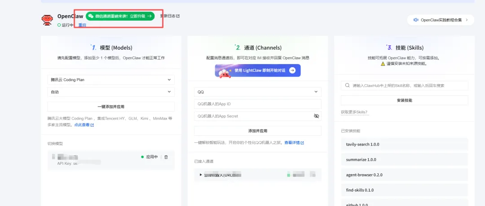Click the 切换模型 label
The width and height of the screenshot is (485, 206).
click(x=55, y=144)
